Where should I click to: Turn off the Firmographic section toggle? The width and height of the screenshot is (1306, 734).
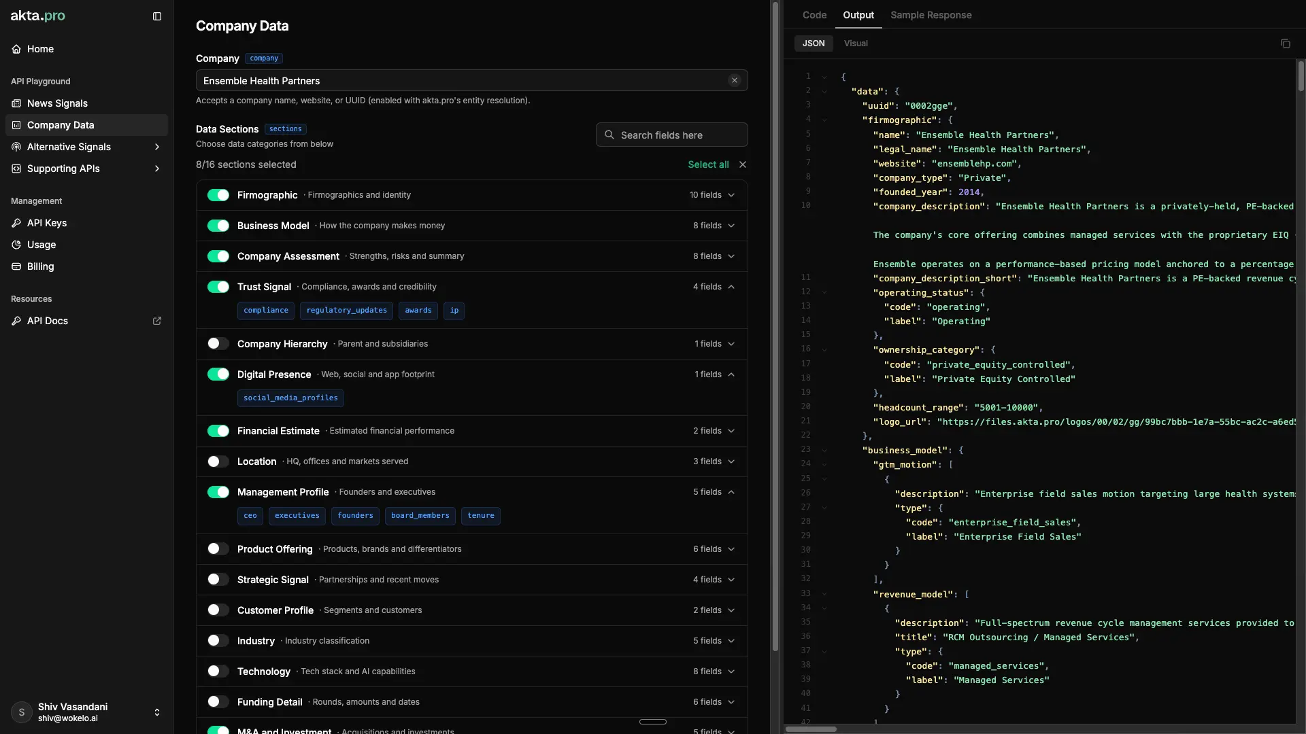click(218, 195)
